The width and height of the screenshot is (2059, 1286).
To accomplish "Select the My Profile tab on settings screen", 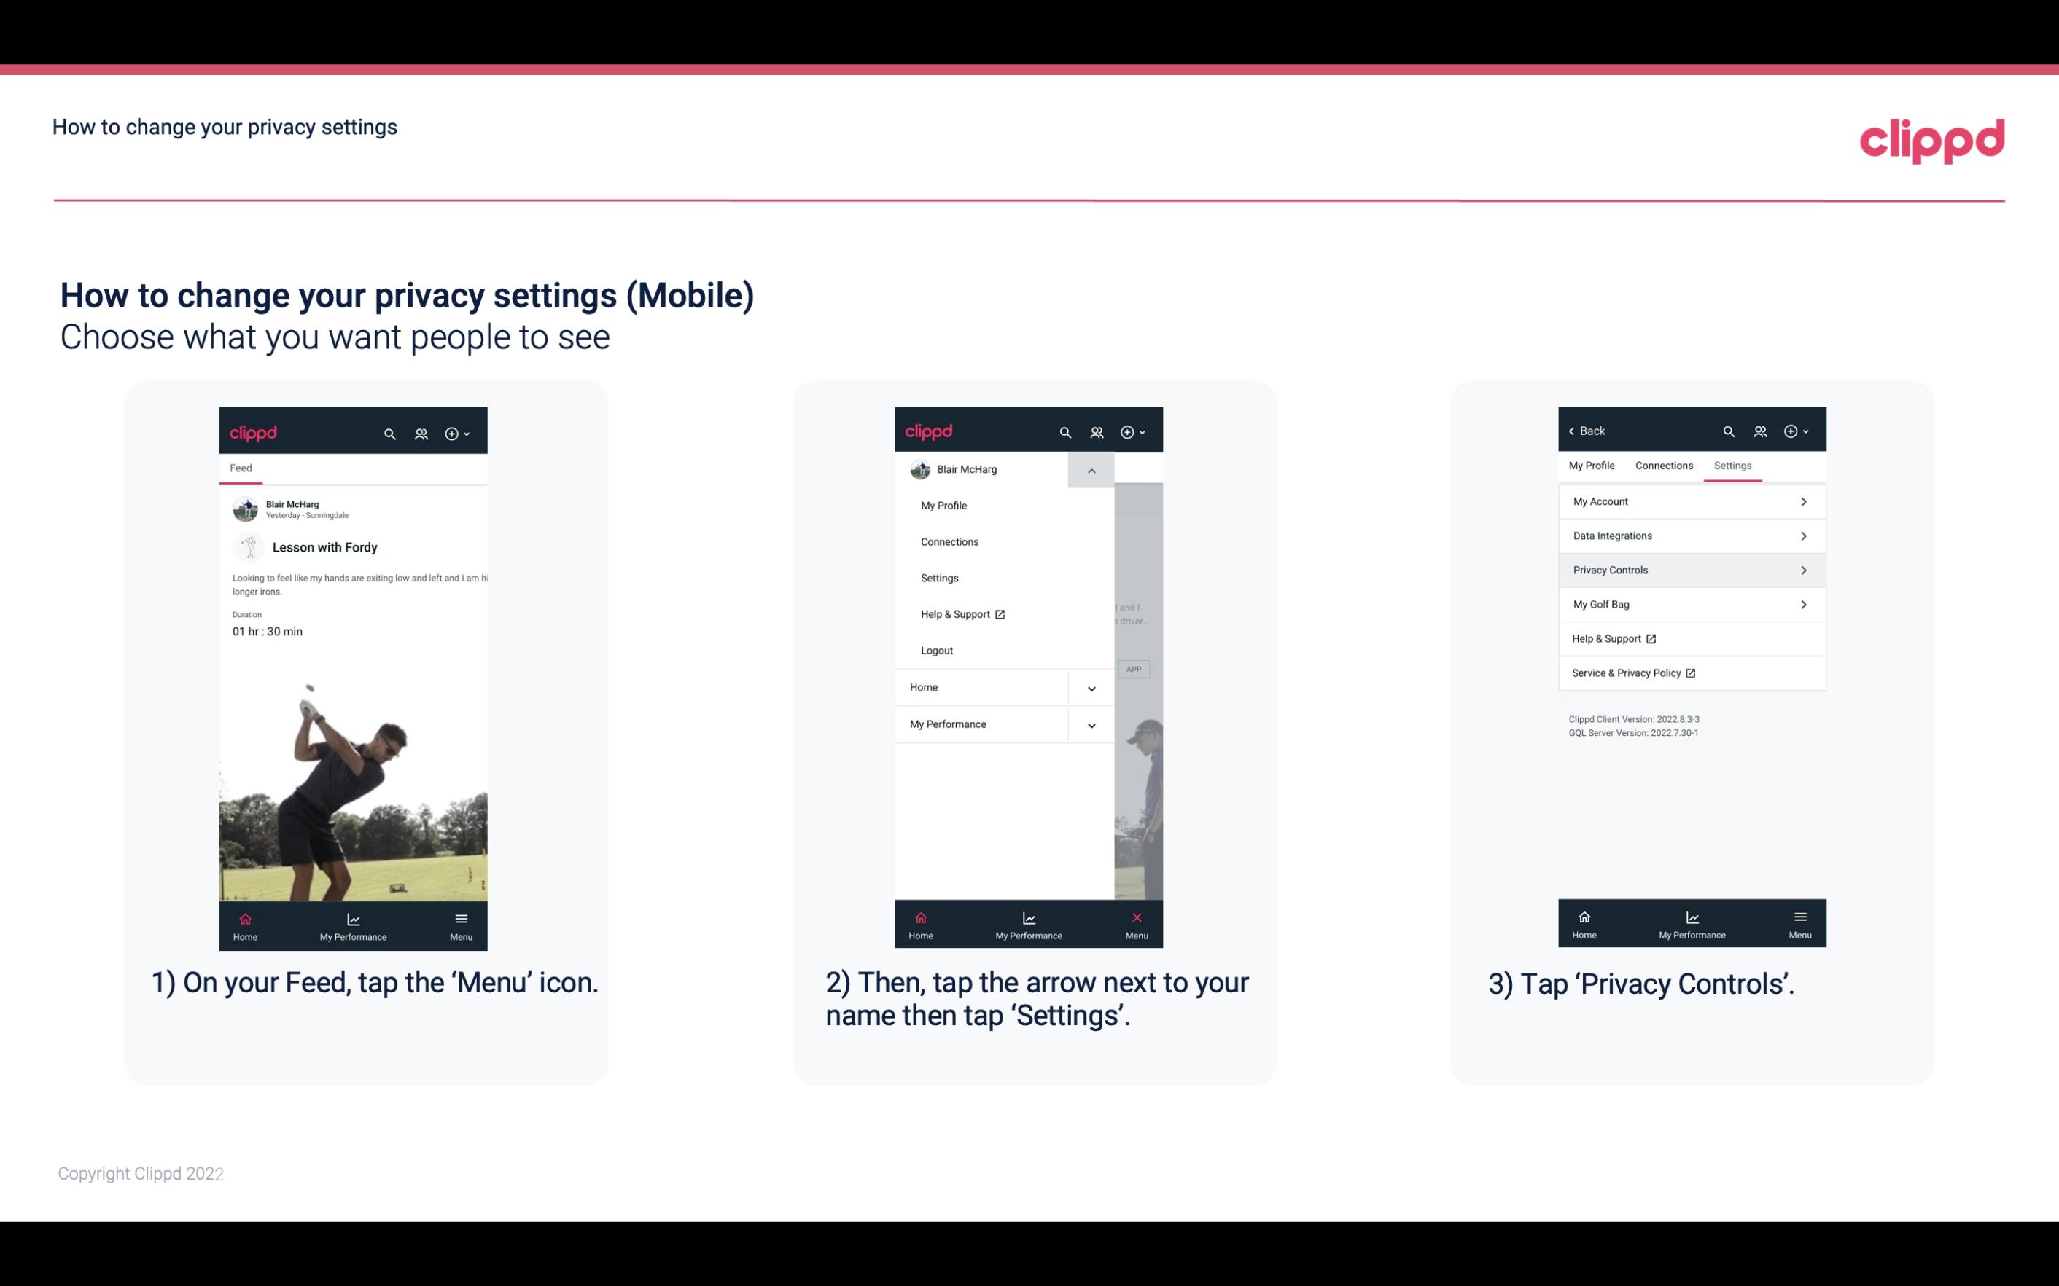I will tap(1594, 465).
